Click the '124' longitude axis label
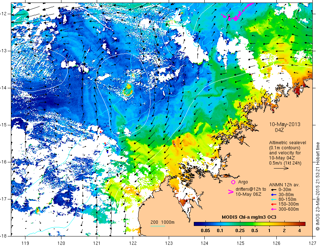The width and height of the screenshot is (320, 247). pos(205,243)
